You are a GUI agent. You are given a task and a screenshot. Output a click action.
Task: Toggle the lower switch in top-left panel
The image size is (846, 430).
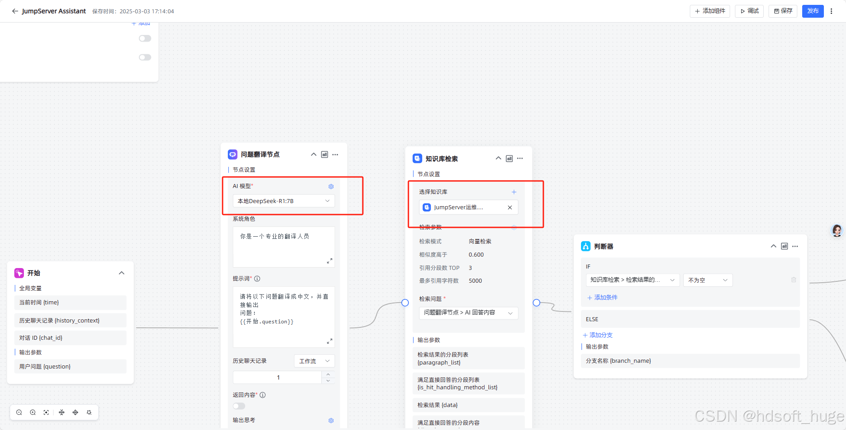(145, 58)
